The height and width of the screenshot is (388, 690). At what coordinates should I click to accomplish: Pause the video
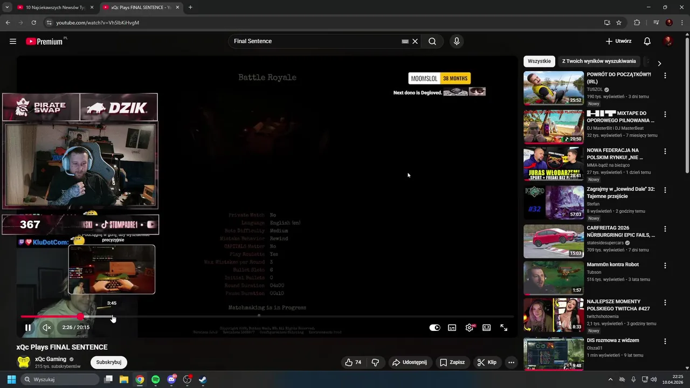coord(28,328)
